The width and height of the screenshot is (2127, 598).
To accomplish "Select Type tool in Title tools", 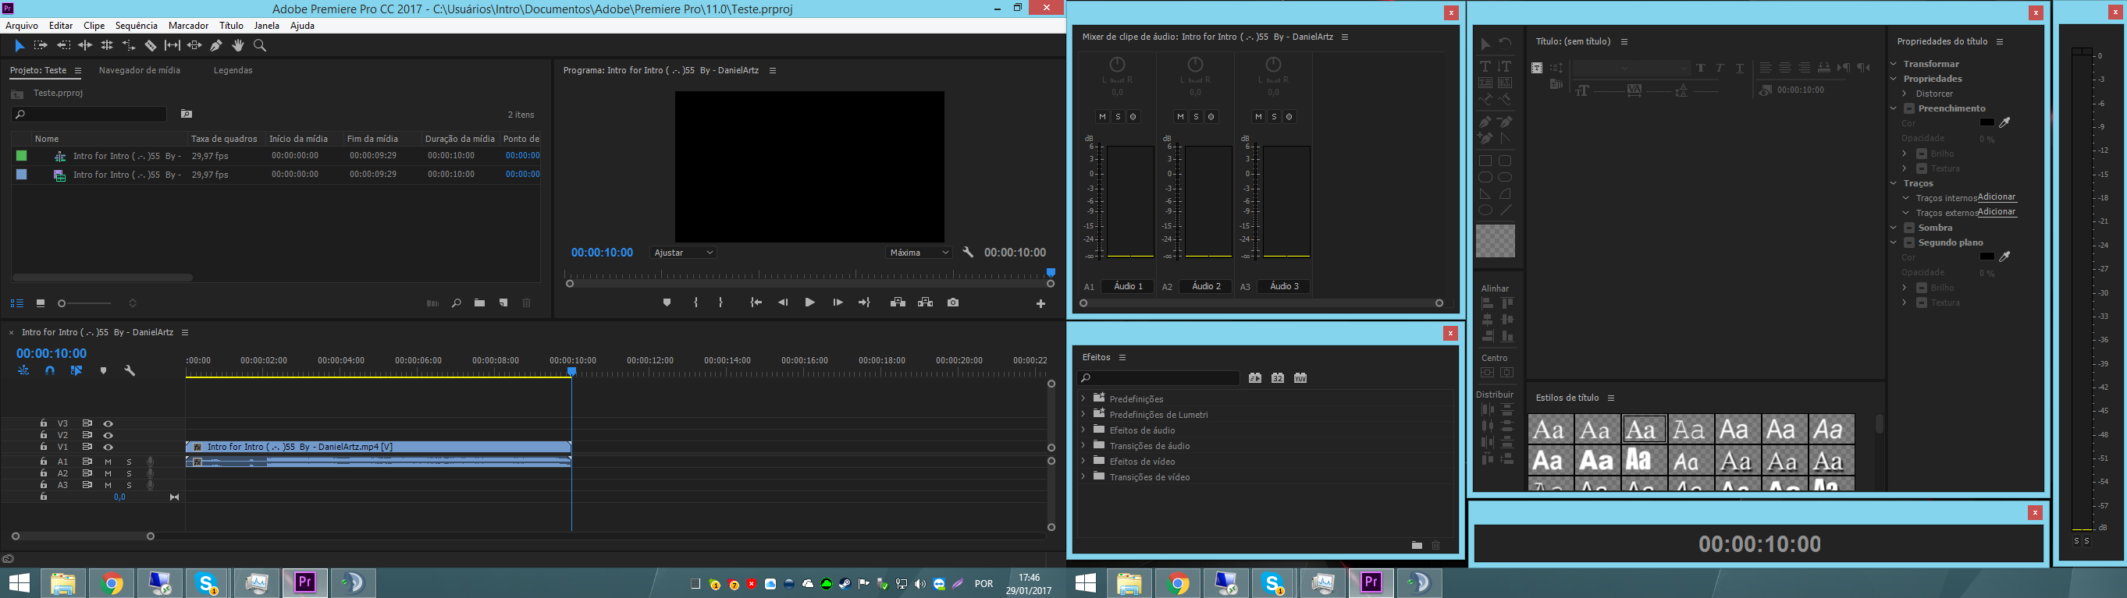I will pos(1485,67).
